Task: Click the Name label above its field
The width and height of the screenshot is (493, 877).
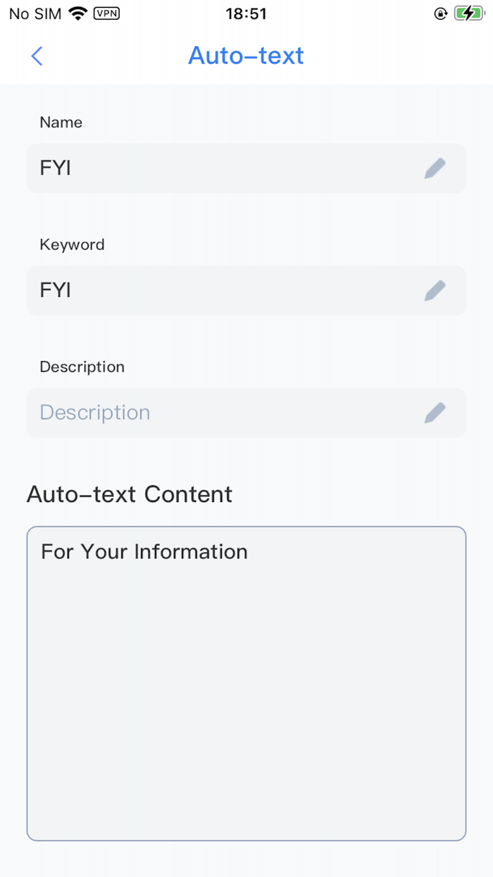Action: tap(61, 122)
